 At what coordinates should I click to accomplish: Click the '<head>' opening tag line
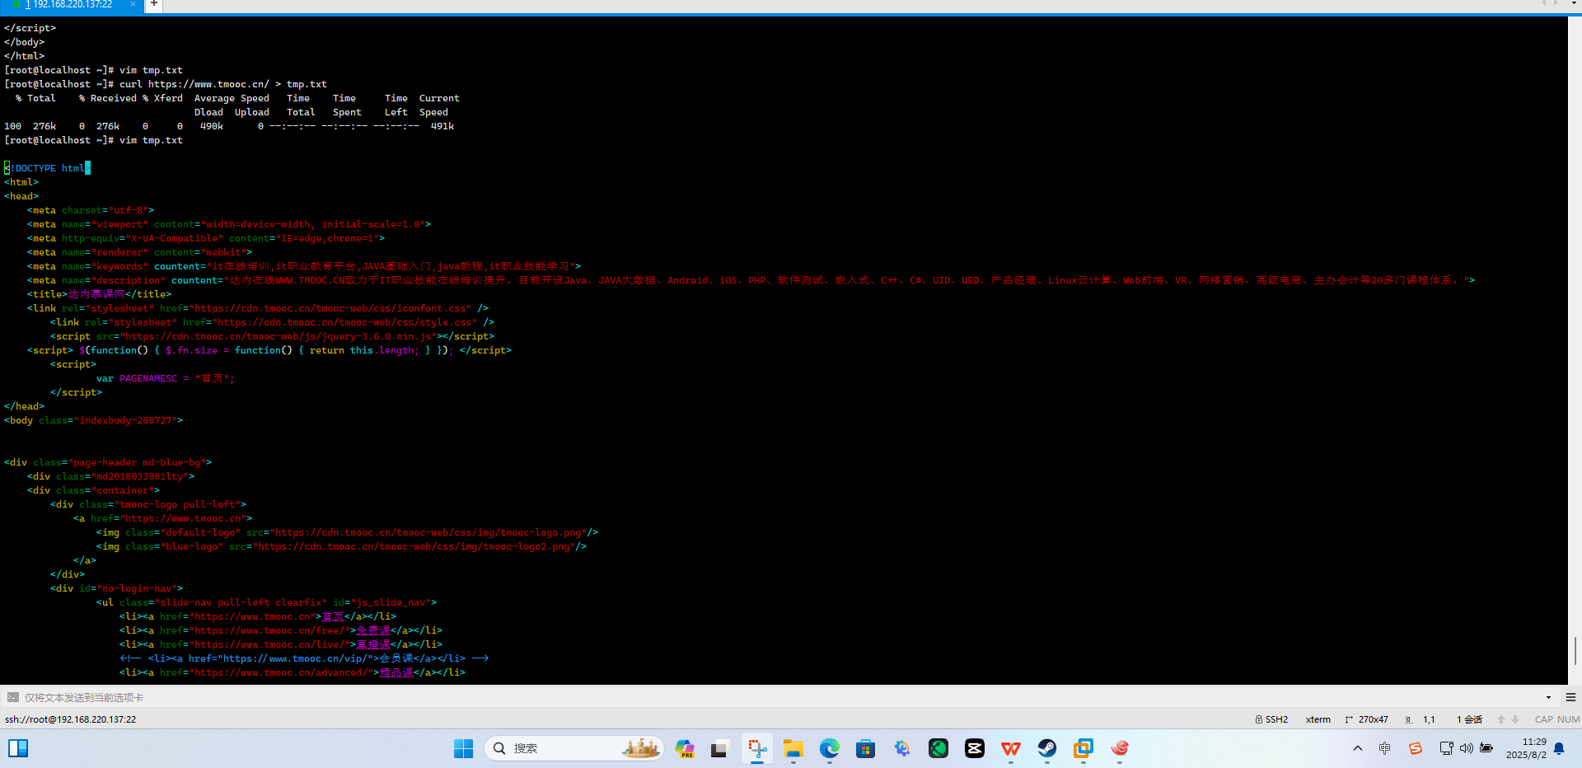pos(21,196)
